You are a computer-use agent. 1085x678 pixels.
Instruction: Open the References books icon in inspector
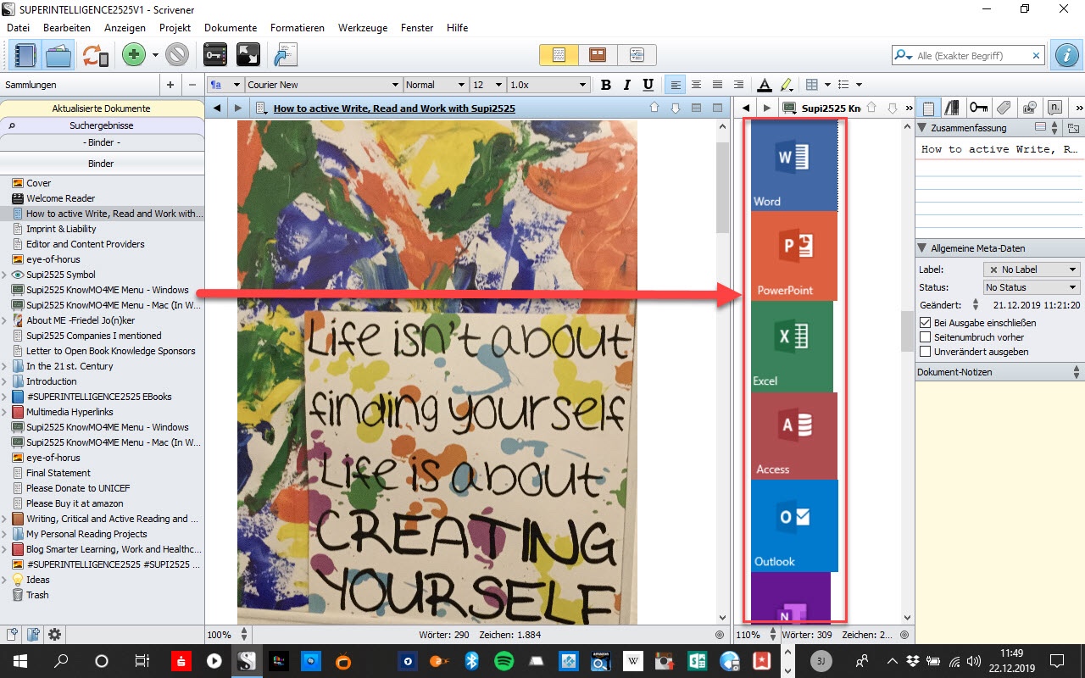pos(953,108)
